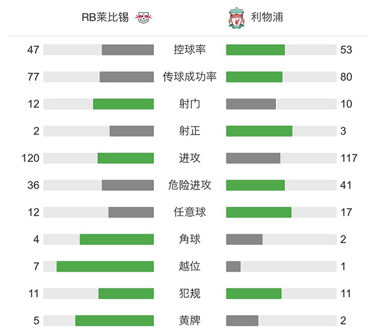Click Liverpool's 80 pass accuracy value
374x334 pixels.
coord(346,77)
